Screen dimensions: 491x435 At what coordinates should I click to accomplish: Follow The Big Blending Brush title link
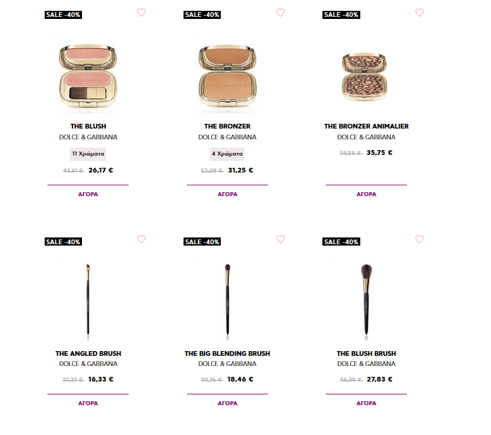pos(228,354)
